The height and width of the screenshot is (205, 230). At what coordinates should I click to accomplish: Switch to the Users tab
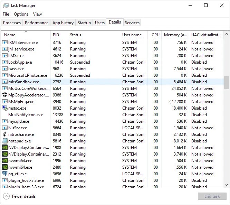[100, 23]
